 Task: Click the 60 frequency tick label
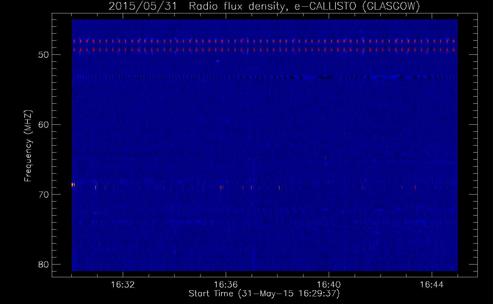click(x=44, y=125)
